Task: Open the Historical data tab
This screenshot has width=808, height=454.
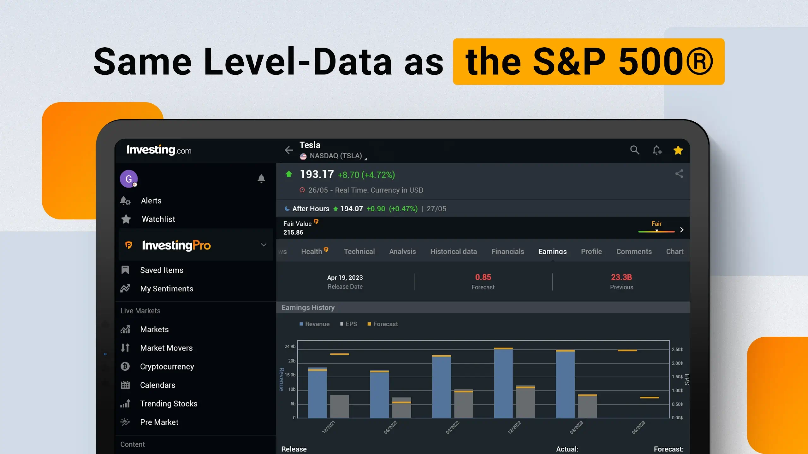Action: click(454, 251)
